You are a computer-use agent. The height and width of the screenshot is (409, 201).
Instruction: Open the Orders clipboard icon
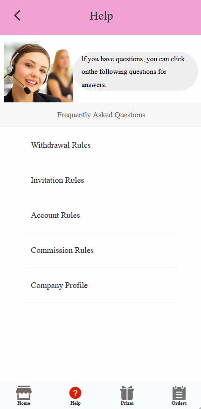(x=179, y=393)
